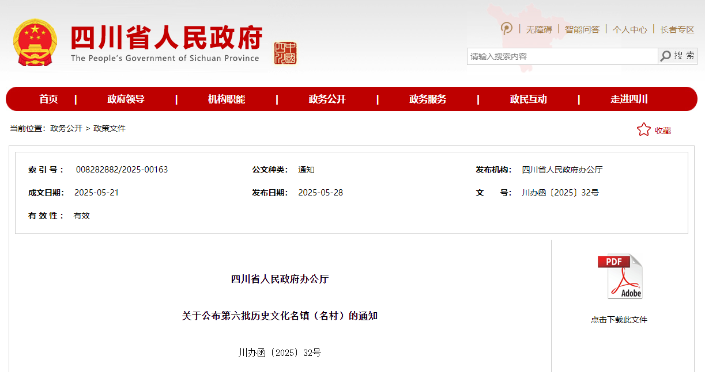This screenshot has height=372, width=705.
Task: Click the red 中国四川 seal icon
Action: (x=285, y=53)
